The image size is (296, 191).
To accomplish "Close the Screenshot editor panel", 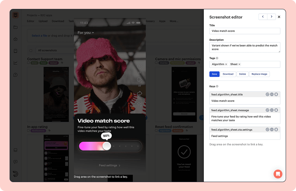I will pyautogui.click(x=279, y=17).
